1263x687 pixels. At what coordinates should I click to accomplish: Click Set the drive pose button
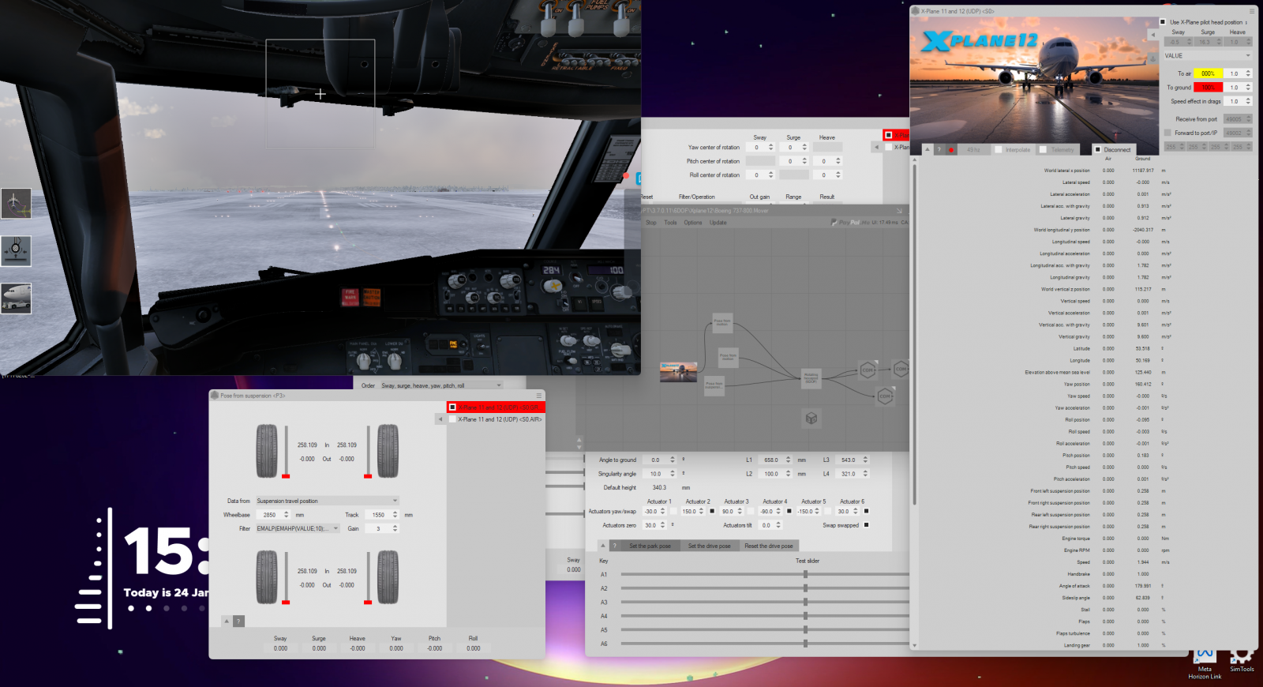709,546
